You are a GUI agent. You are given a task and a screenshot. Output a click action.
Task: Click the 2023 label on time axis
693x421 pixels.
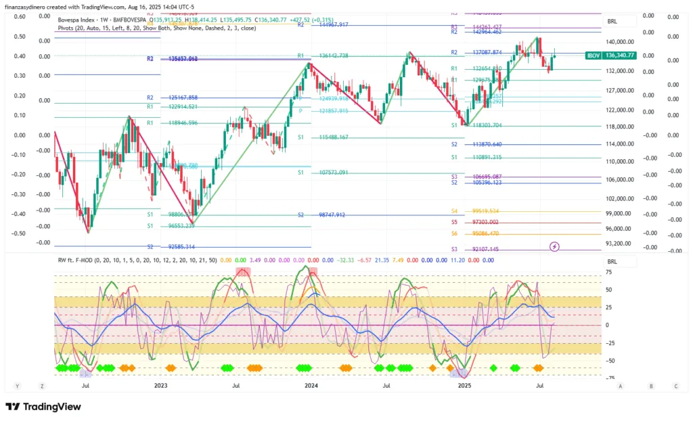(160, 386)
